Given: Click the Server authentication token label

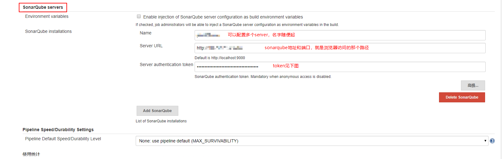Looking at the screenshot, I should point(166,64).
